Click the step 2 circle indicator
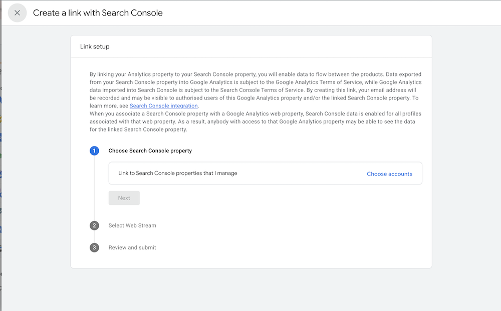Screen dimensions: 501x311 point(95,225)
